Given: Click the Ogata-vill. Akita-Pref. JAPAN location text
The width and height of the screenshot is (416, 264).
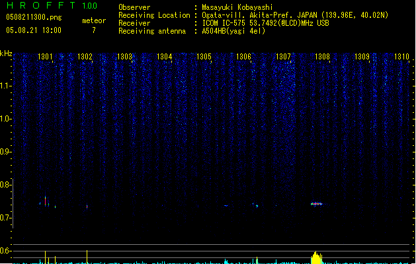Looking at the screenshot, I should (295, 15).
